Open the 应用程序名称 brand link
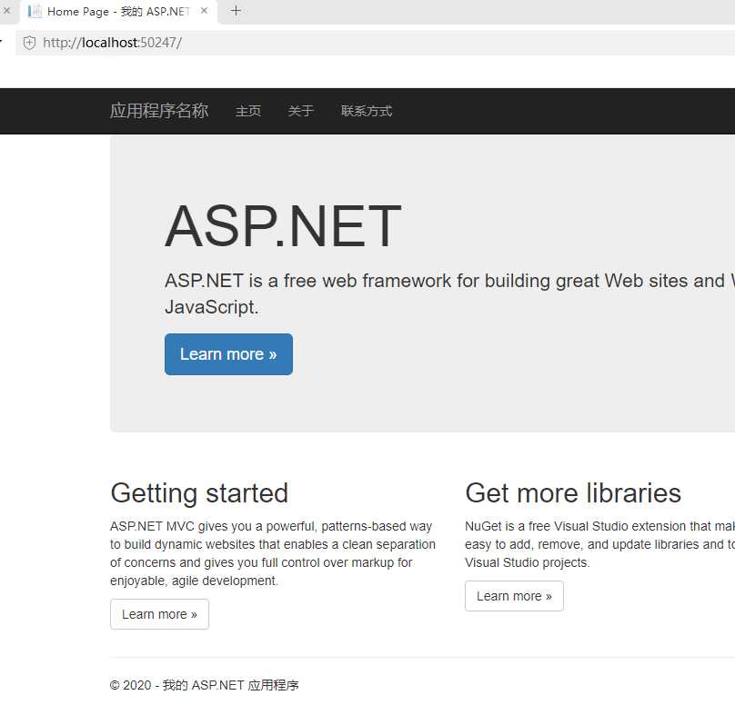735x725 pixels. point(159,111)
